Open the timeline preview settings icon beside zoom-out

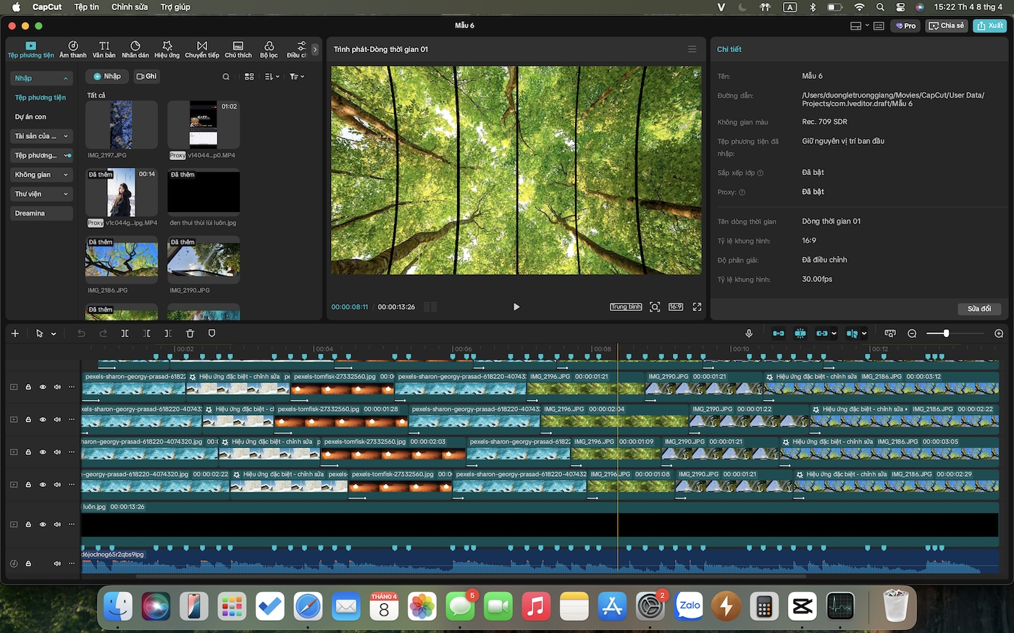coord(890,334)
